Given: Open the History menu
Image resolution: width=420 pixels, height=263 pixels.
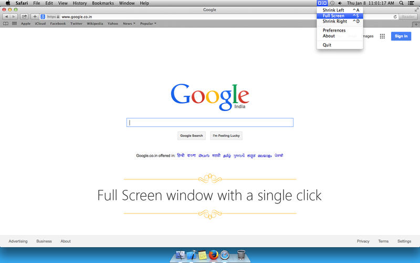Looking at the screenshot, I should tap(80, 3).
